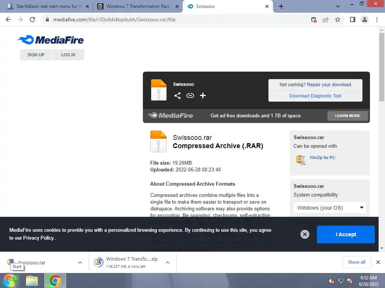Screen dimensions: 385x288
Task: Bookmark this page with the star icon
Action: (x=338, y=19)
